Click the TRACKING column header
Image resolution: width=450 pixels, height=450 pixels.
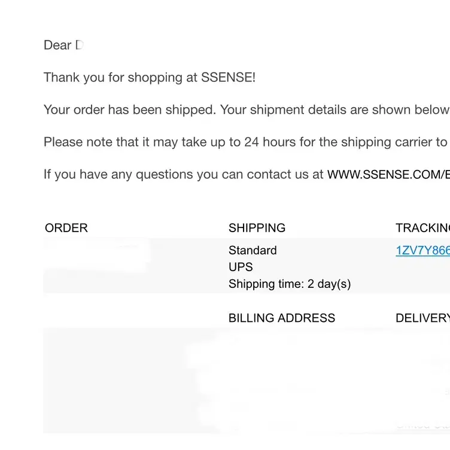[x=422, y=228]
